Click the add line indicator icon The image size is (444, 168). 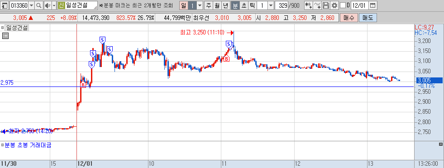point(317,5)
